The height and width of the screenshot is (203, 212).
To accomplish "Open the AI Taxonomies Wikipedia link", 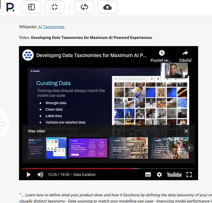I will coord(51,27).
